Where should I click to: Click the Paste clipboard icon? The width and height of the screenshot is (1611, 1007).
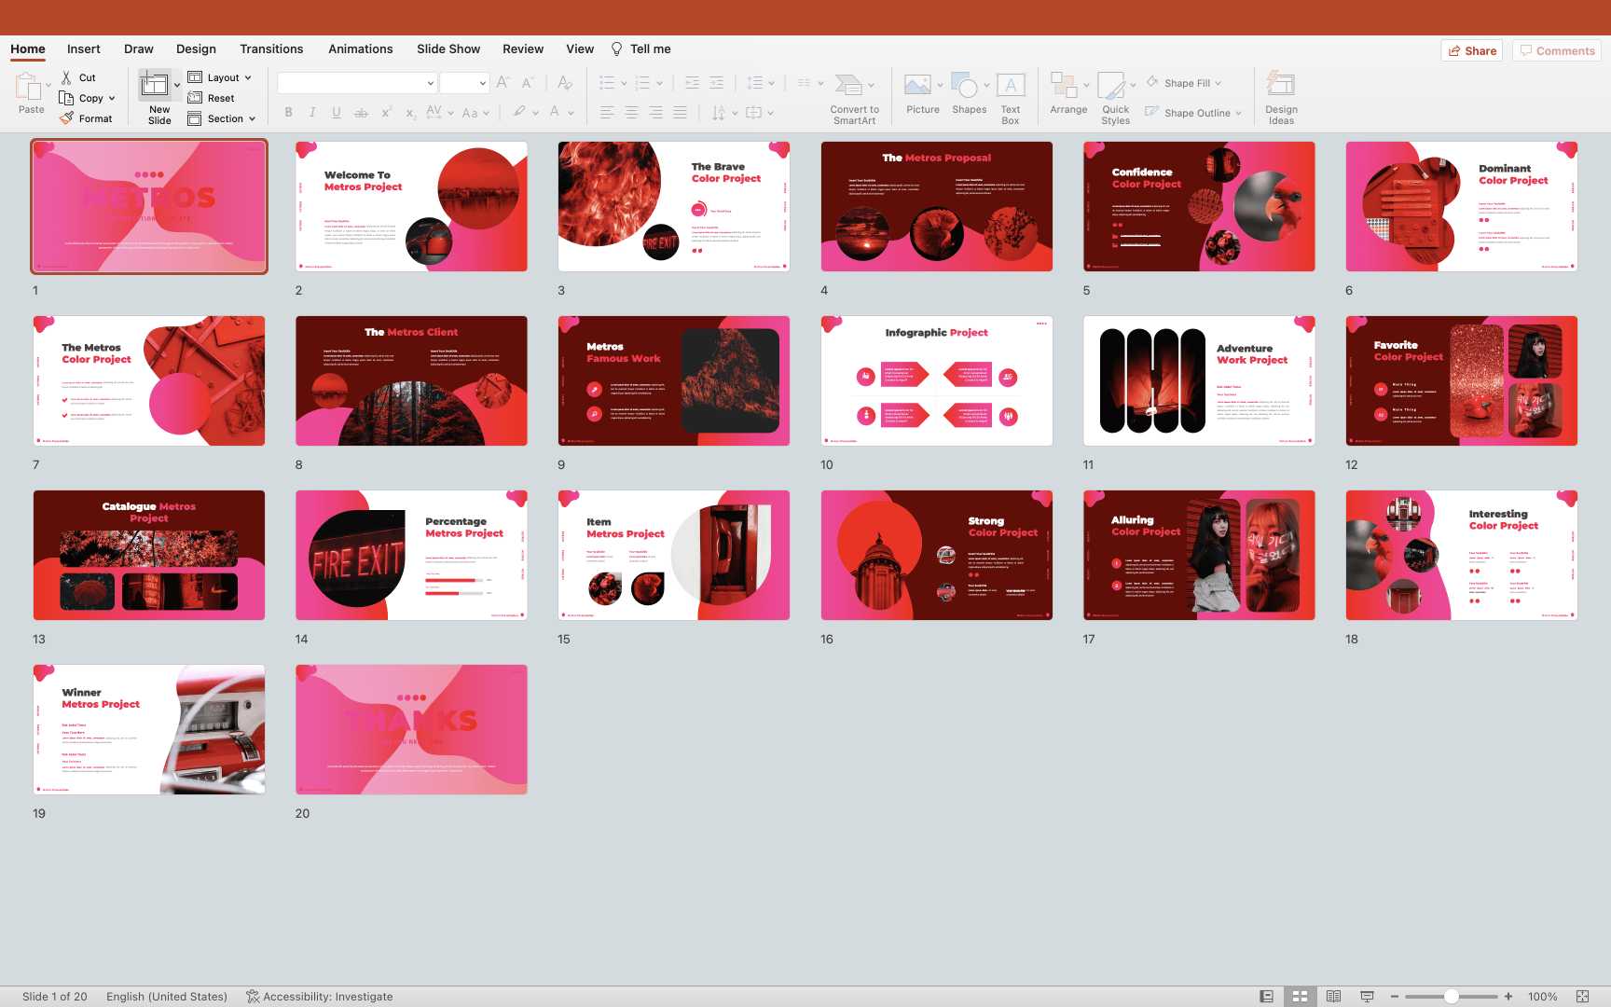[29, 87]
